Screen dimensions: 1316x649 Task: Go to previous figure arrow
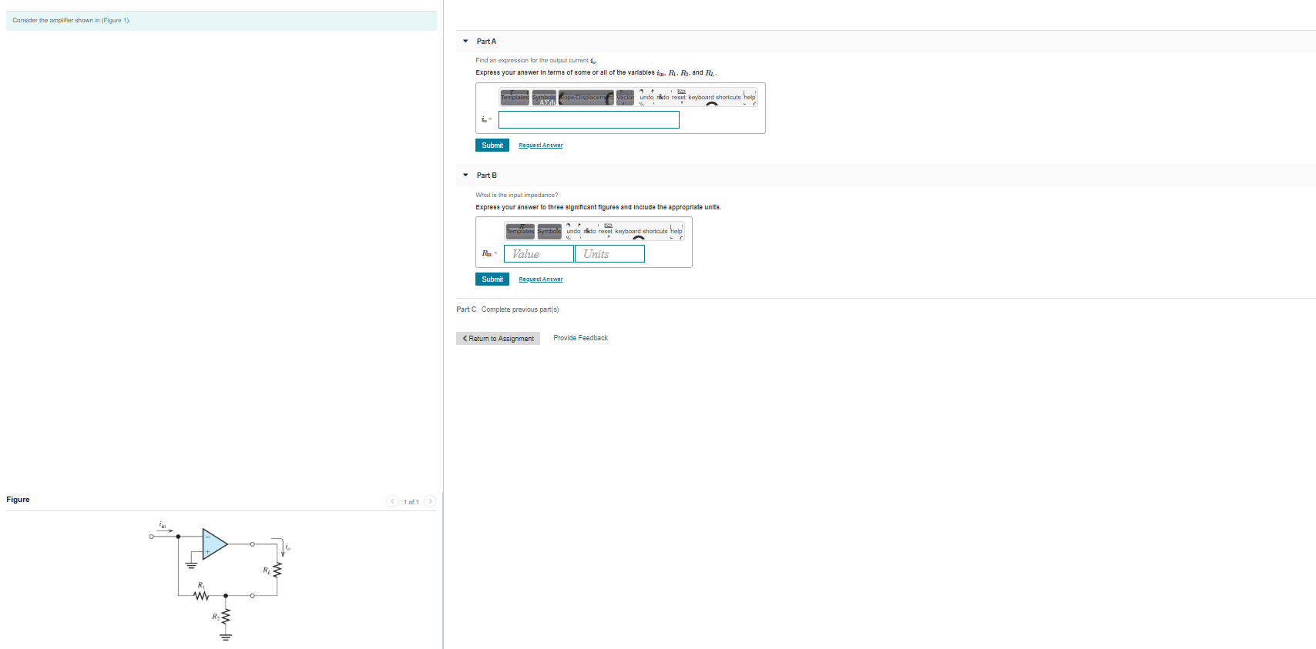(x=393, y=501)
